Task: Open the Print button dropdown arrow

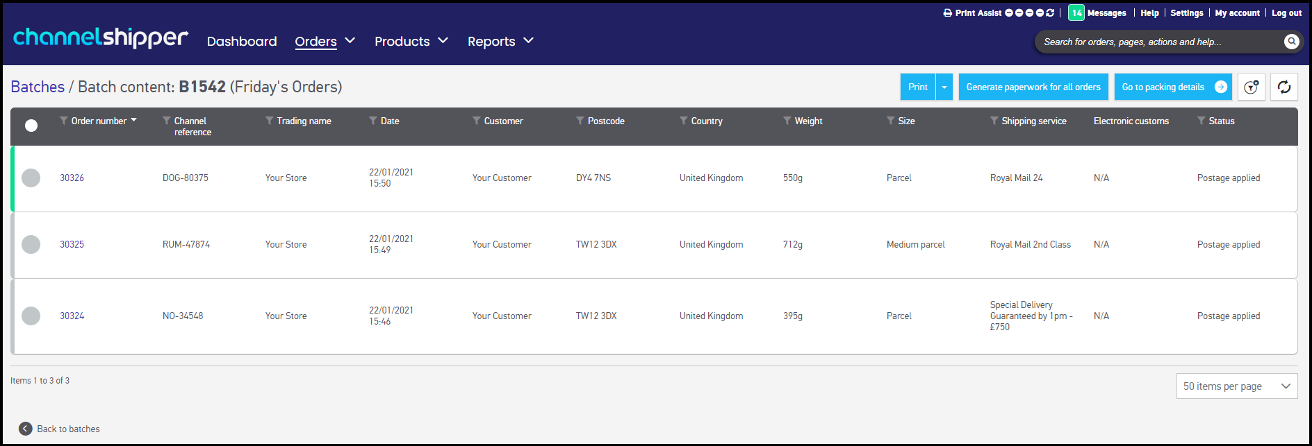Action: tap(944, 87)
